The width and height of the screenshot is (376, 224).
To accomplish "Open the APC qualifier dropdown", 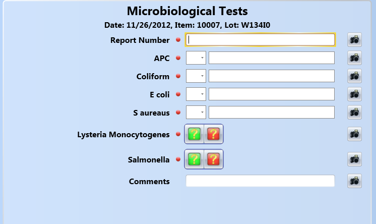I will pos(196,58).
